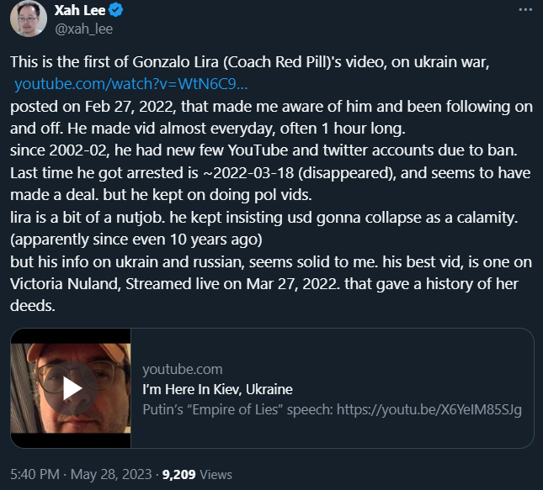Click the May 28, 2023 date

point(114,474)
